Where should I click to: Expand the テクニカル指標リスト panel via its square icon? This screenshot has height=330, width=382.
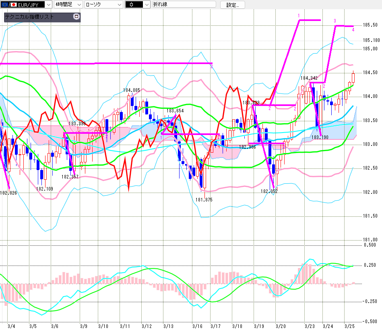point(76,17)
